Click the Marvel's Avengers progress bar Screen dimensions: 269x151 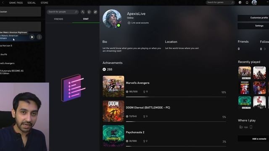tap(176, 97)
